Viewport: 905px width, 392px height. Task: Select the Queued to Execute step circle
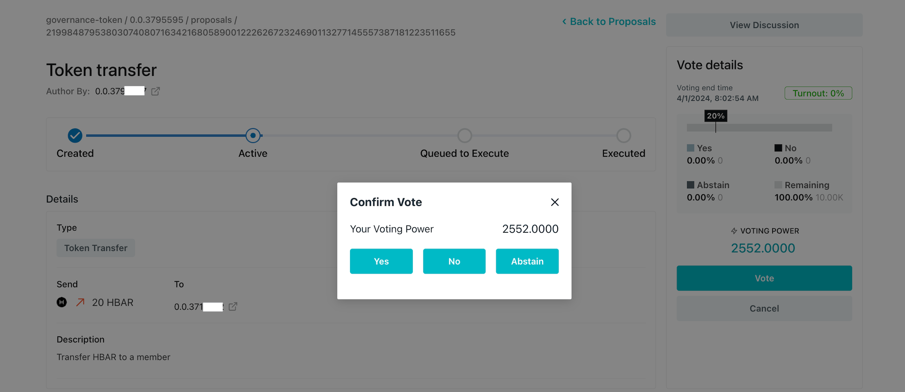[x=465, y=136]
